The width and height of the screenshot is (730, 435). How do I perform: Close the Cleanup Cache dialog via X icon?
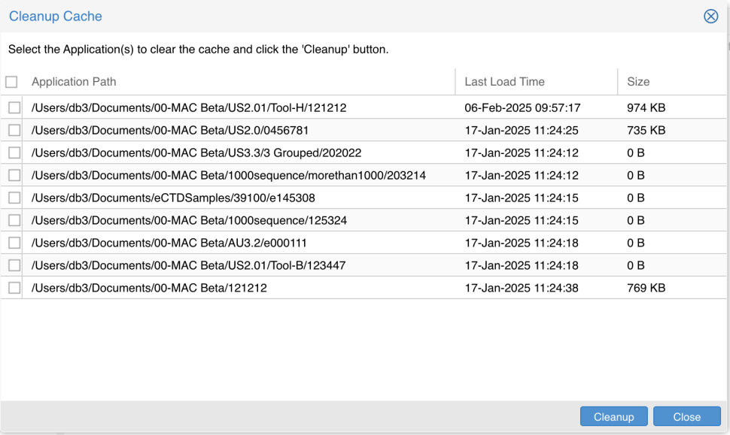pos(710,17)
